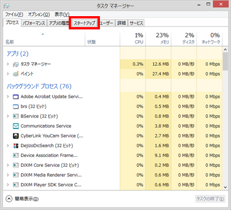Viewport: 231px width, 210px height.
Task: Expand the DiXiM Player SDK Service row
Action: 8,185
